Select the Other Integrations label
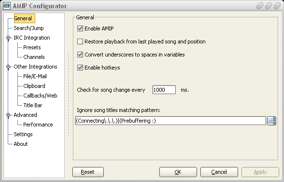 coord(35,67)
